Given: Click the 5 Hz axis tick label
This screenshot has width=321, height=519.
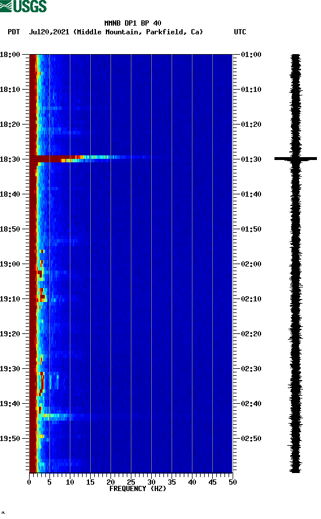Looking at the screenshot, I should tap(49, 482).
